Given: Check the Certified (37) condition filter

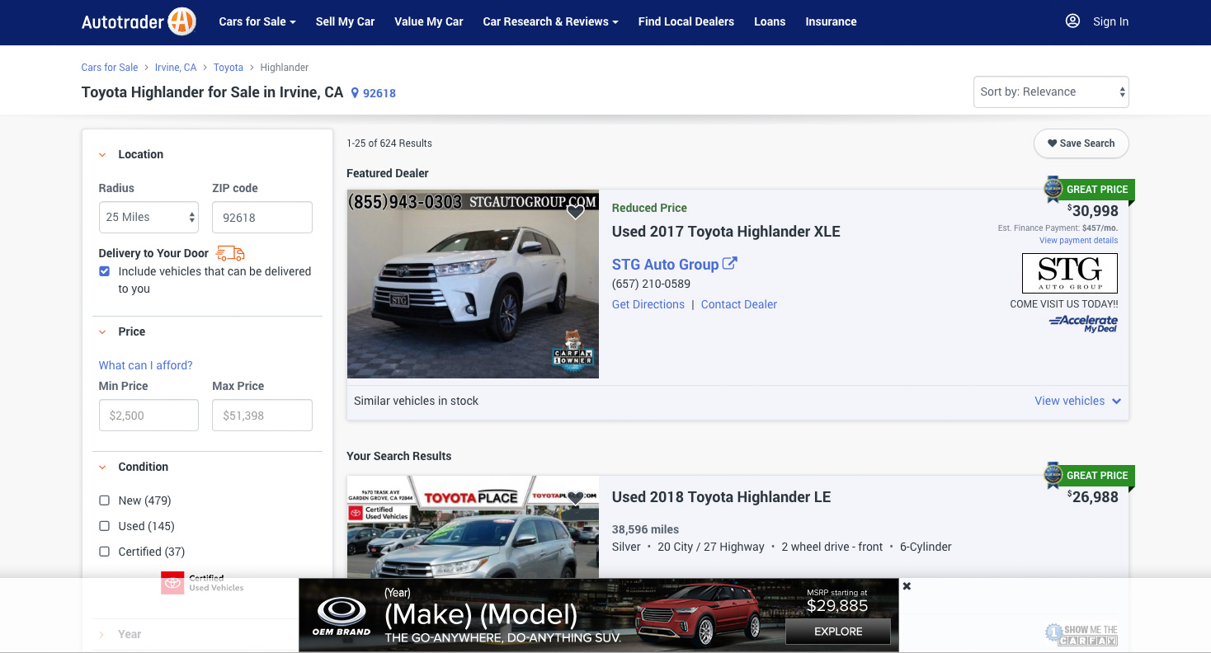Looking at the screenshot, I should 104,552.
